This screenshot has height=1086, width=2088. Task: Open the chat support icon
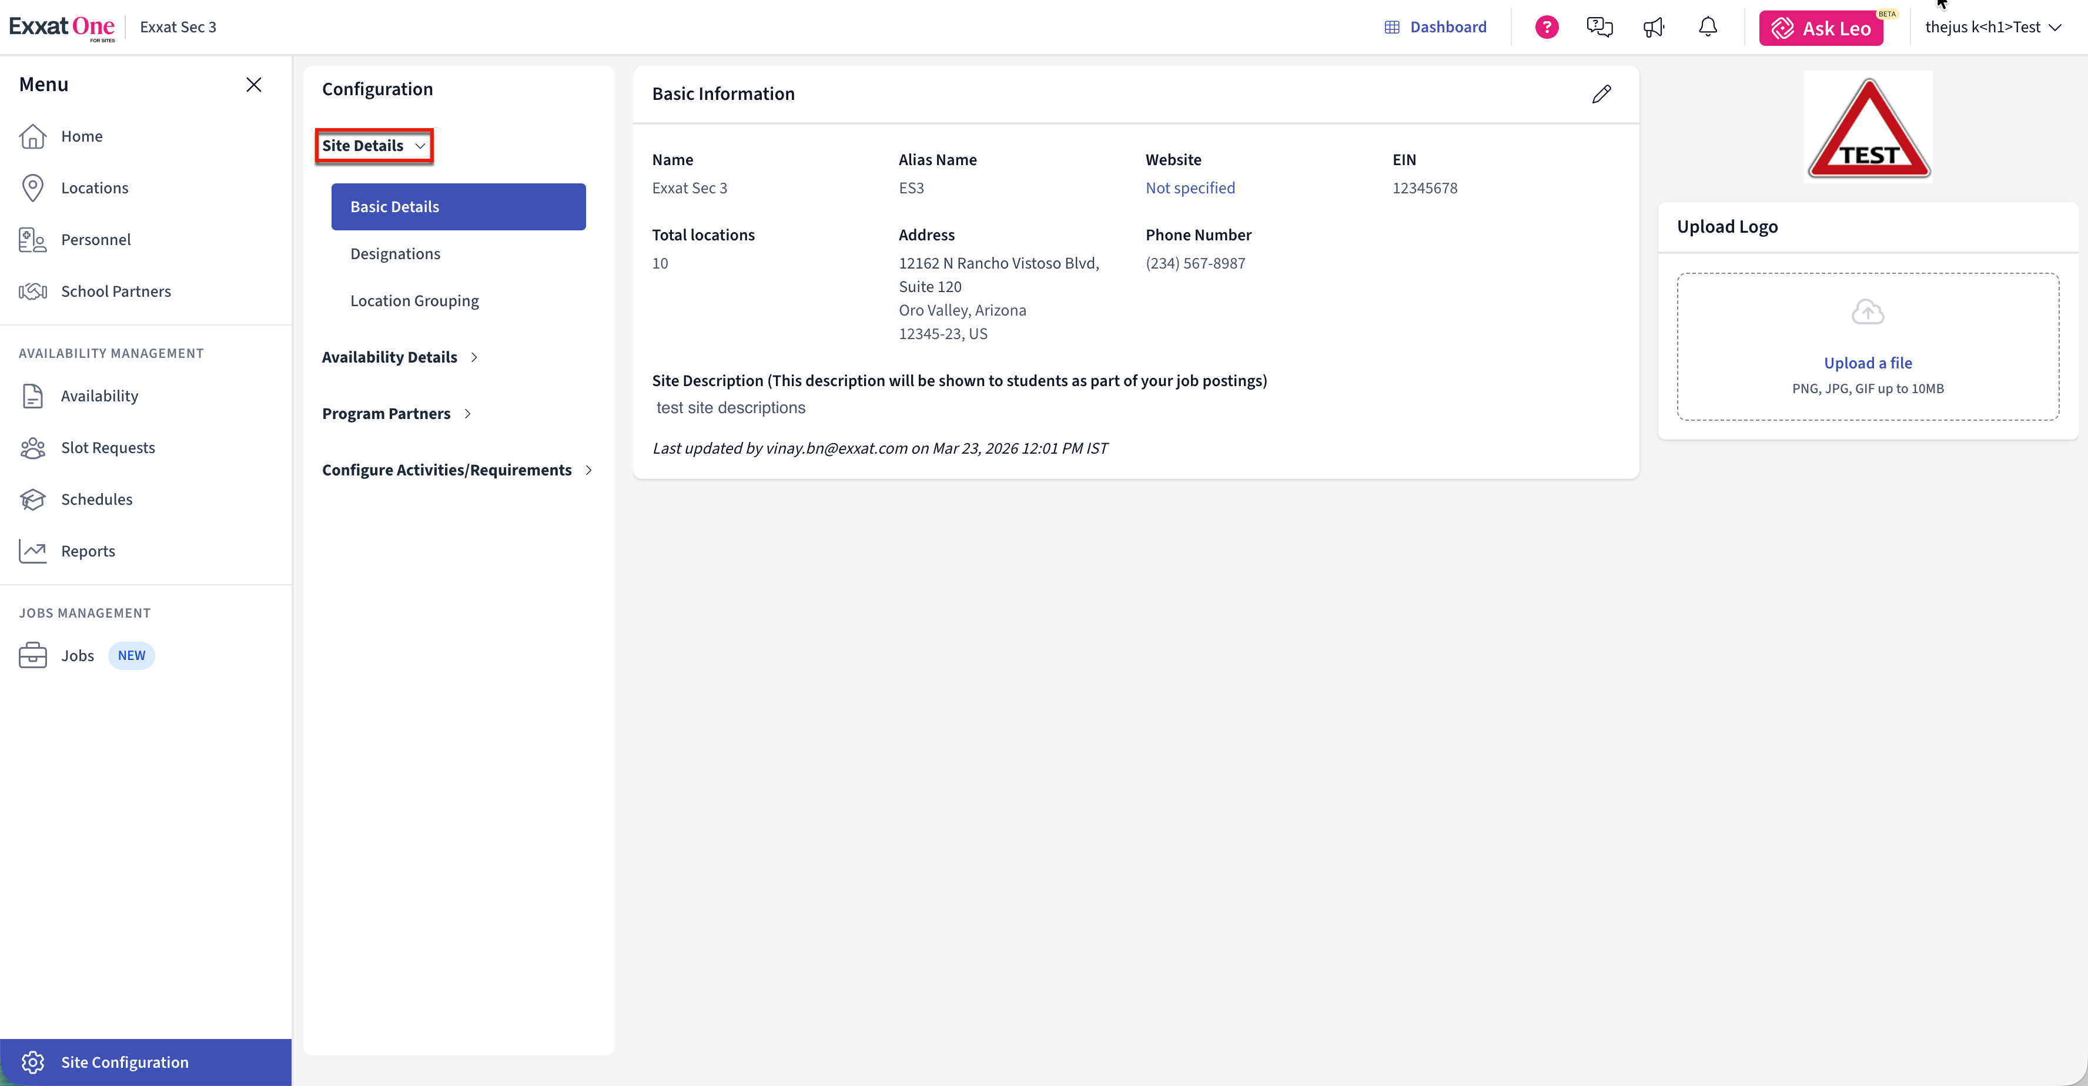(1600, 28)
